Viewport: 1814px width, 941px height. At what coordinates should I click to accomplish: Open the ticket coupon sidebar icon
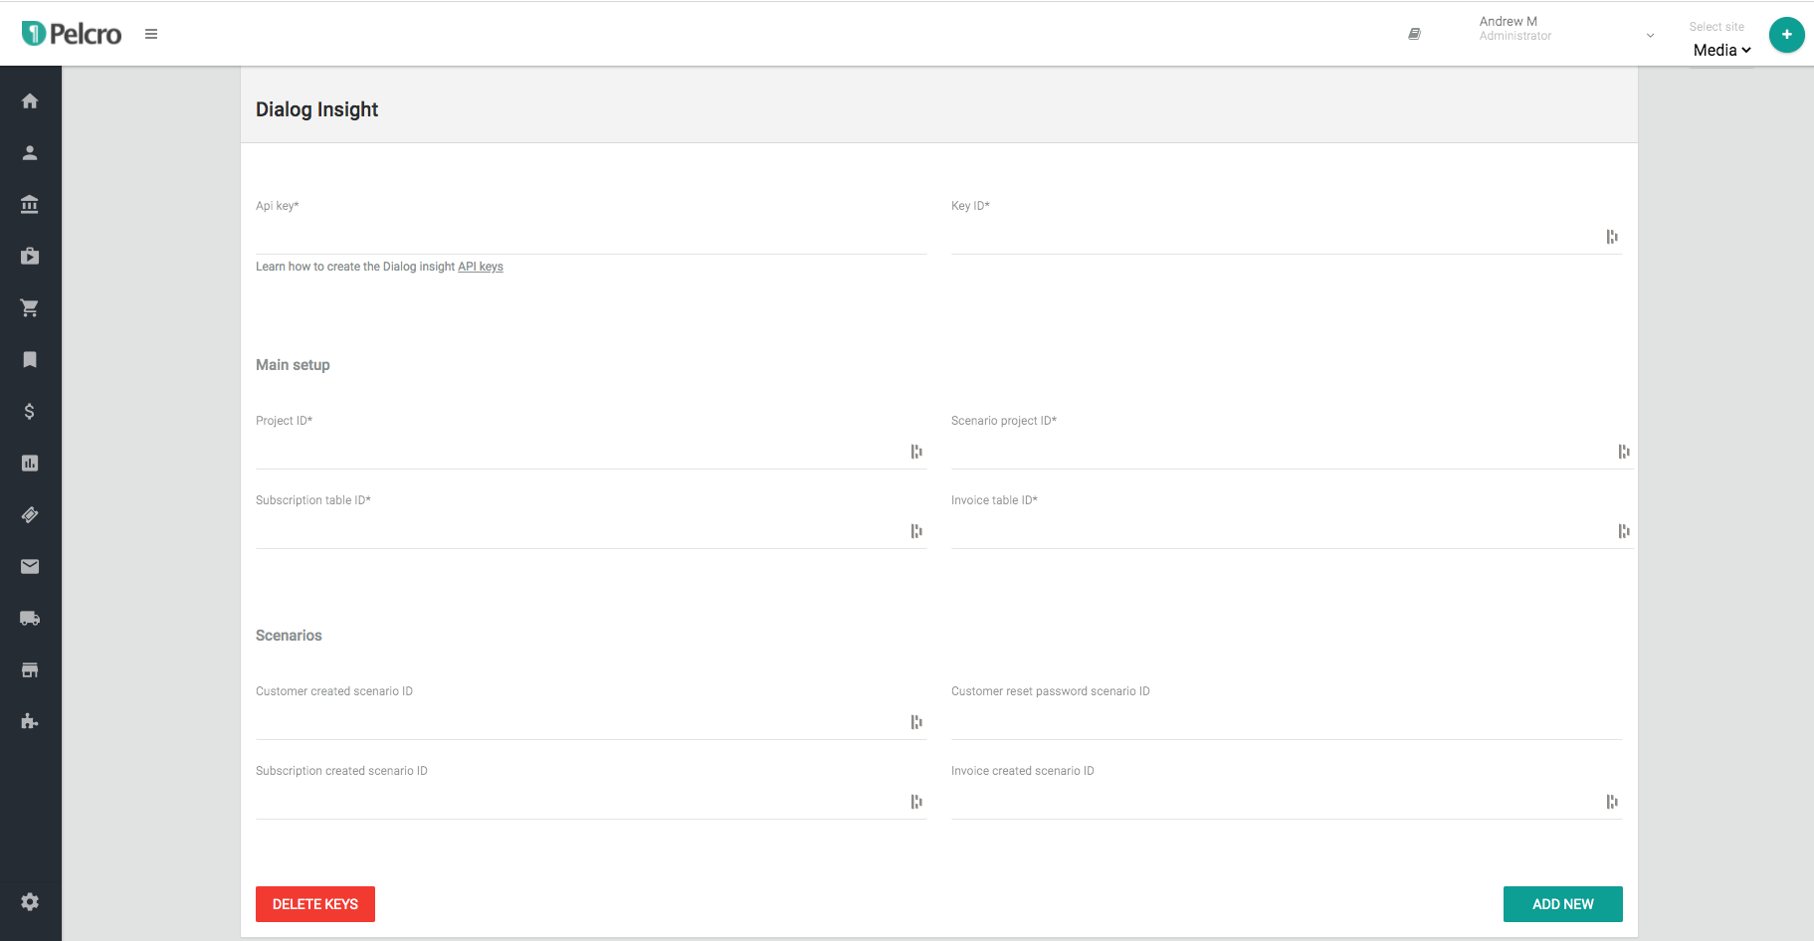pos(30,514)
